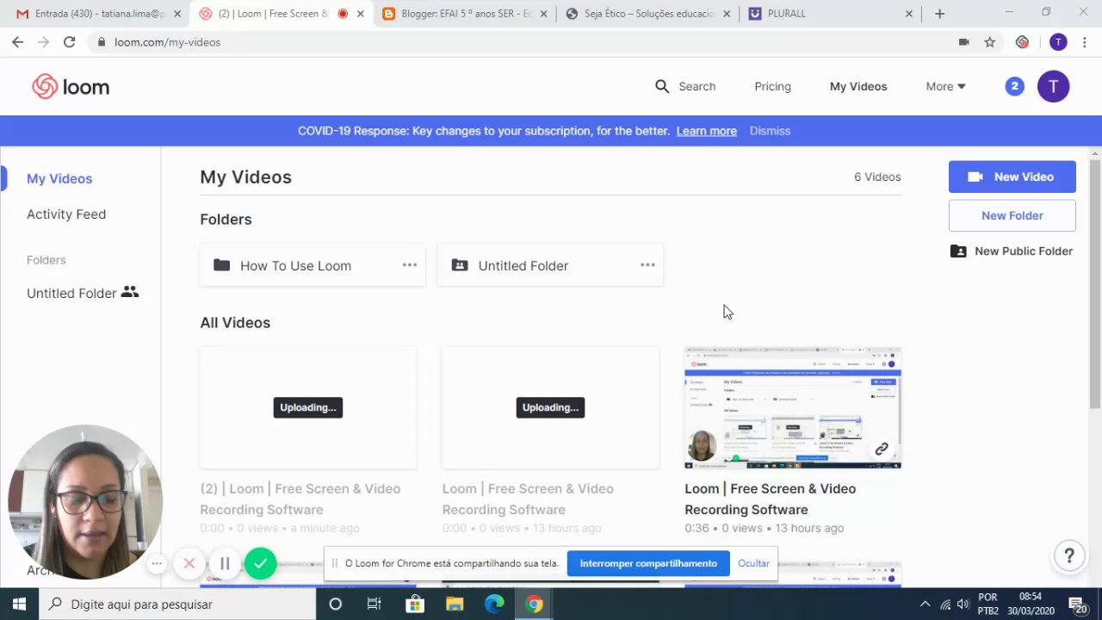Select My Videos in the left sidebar

click(59, 178)
